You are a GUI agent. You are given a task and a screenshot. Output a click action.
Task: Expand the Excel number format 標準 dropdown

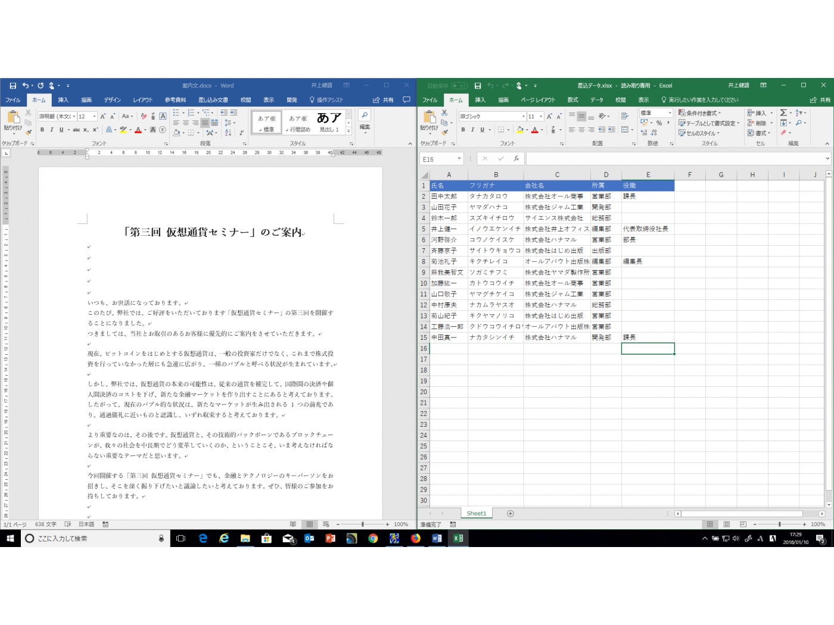pos(670,113)
